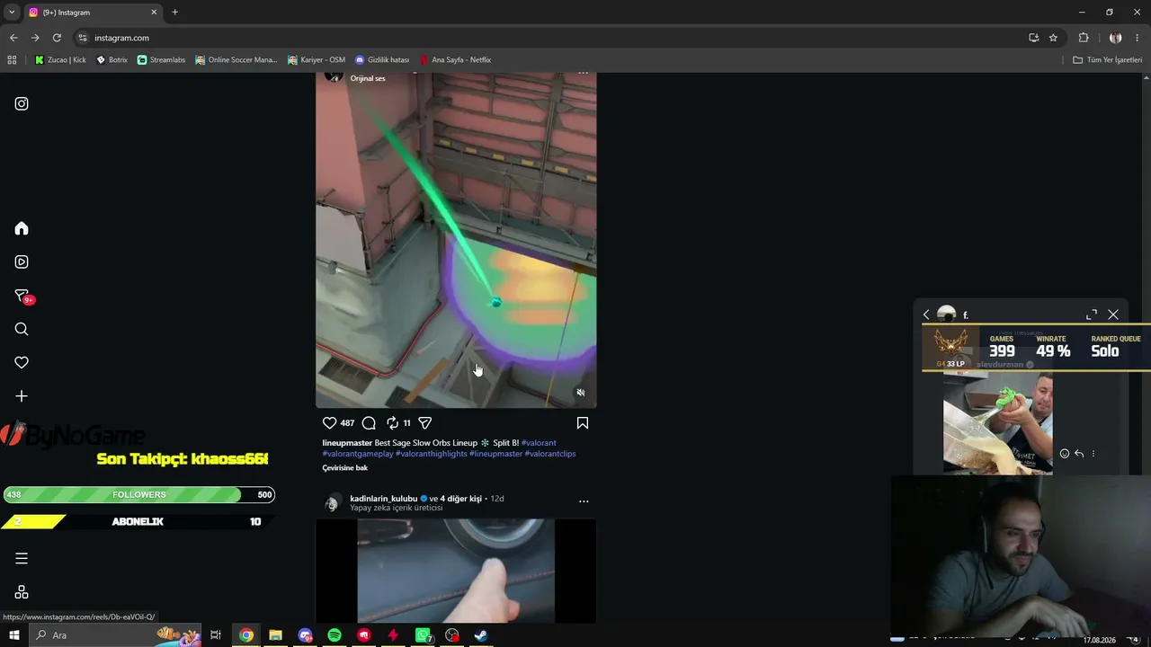Select the '(9+) Instagram' tab
Image resolution: width=1151 pixels, height=647 pixels.
[x=94, y=13]
